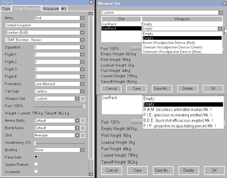This screenshot has height=178, width=227.
Task: Open the Skill dropdown showing Average
Action: pos(57,135)
